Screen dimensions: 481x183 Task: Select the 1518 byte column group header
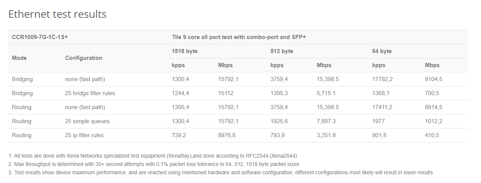click(185, 51)
